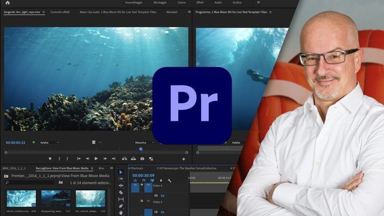Expand Source panel group overflow chevrons

[189, 12]
